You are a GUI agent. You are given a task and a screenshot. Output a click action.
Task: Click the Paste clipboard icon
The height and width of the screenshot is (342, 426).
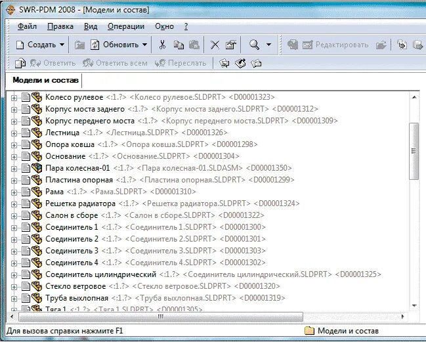pos(194,45)
